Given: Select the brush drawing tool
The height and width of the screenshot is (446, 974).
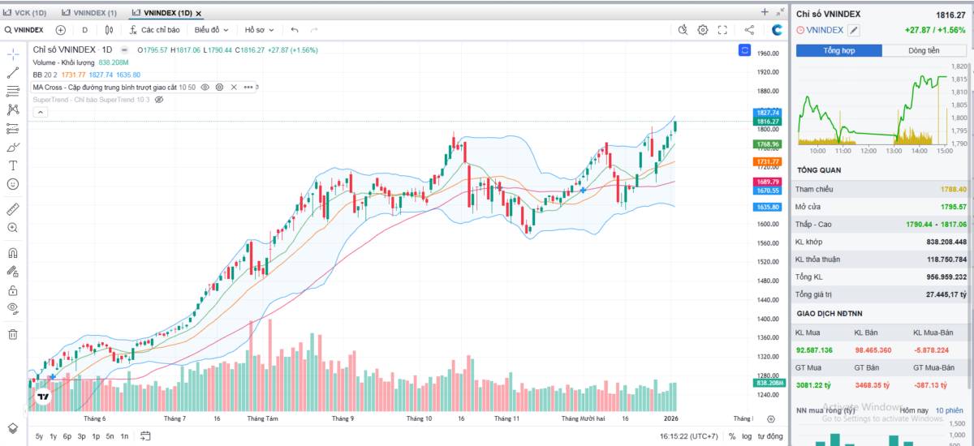Looking at the screenshot, I should (x=13, y=147).
